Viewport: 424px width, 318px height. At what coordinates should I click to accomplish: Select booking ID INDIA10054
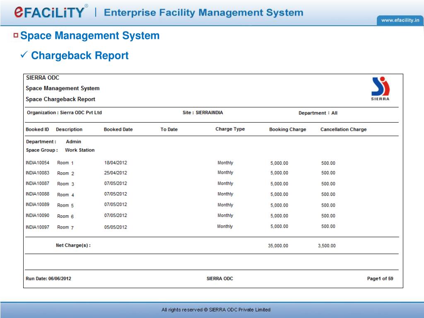[37, 162]
